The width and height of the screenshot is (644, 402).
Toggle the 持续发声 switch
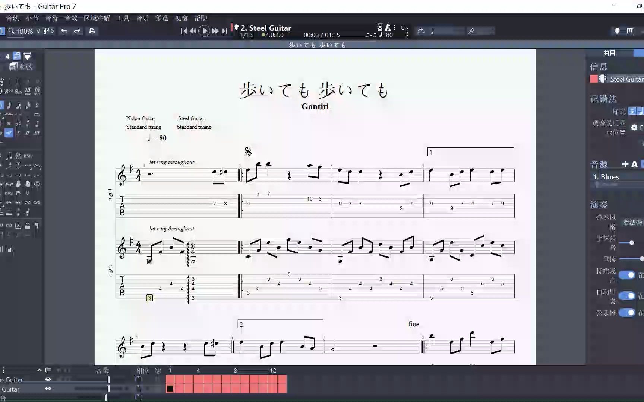click(x=627, y=275)
